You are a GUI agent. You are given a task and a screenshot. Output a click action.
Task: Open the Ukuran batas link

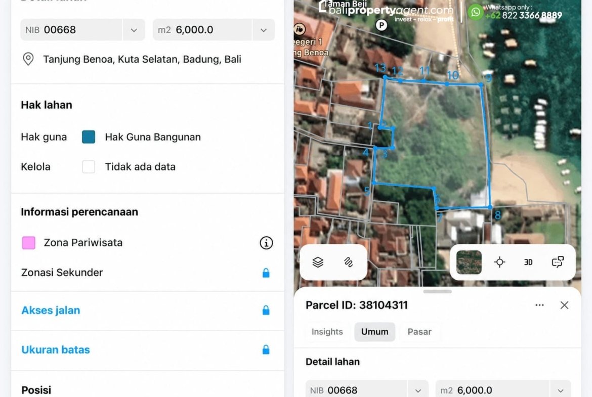coord(56,350)
